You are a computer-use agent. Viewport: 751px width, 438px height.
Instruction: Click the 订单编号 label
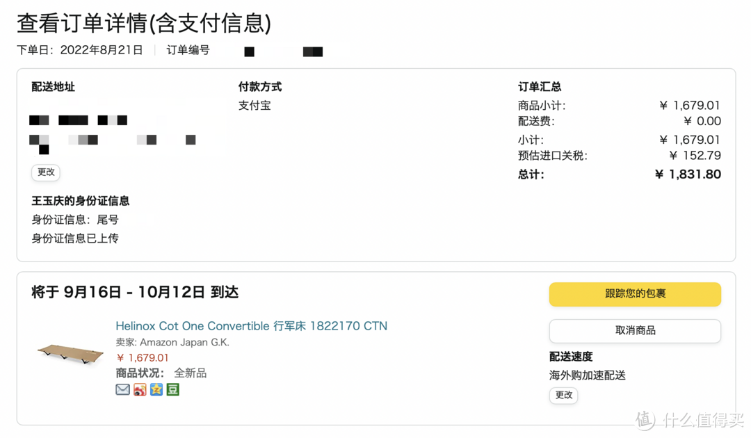[188, 50]
